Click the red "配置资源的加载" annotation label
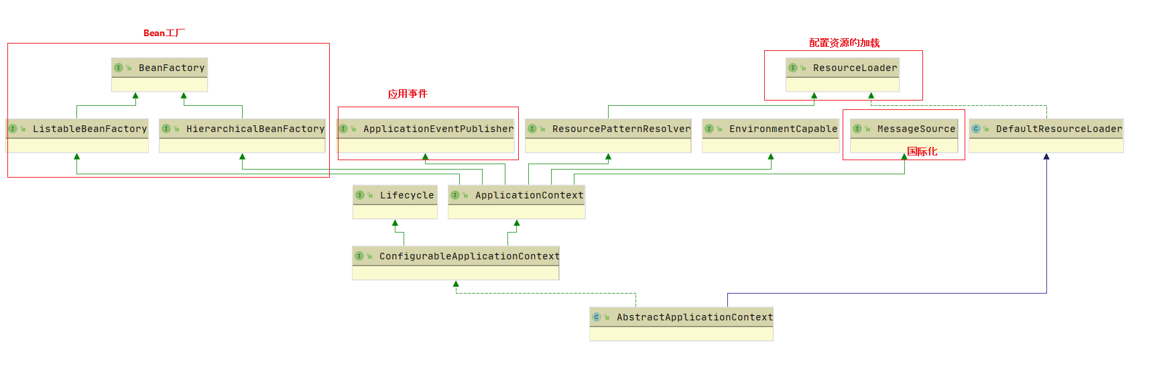The width and height of the screenshot is (1159, 368). pyautogui.click(x=844, y=43)
